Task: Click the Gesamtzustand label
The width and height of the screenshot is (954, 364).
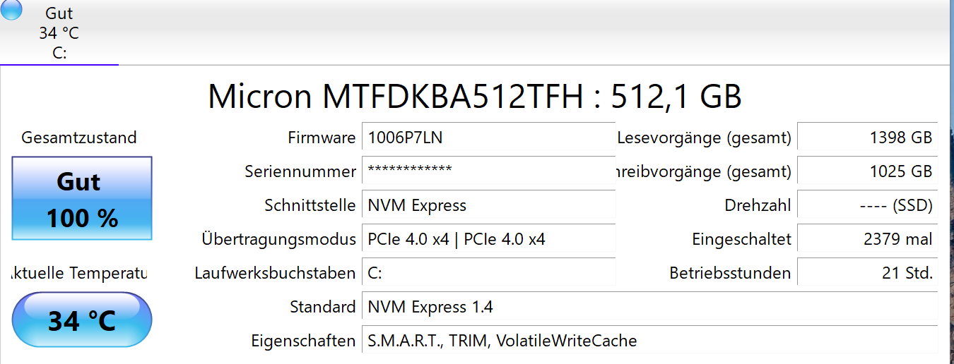Action: (79, 138)
